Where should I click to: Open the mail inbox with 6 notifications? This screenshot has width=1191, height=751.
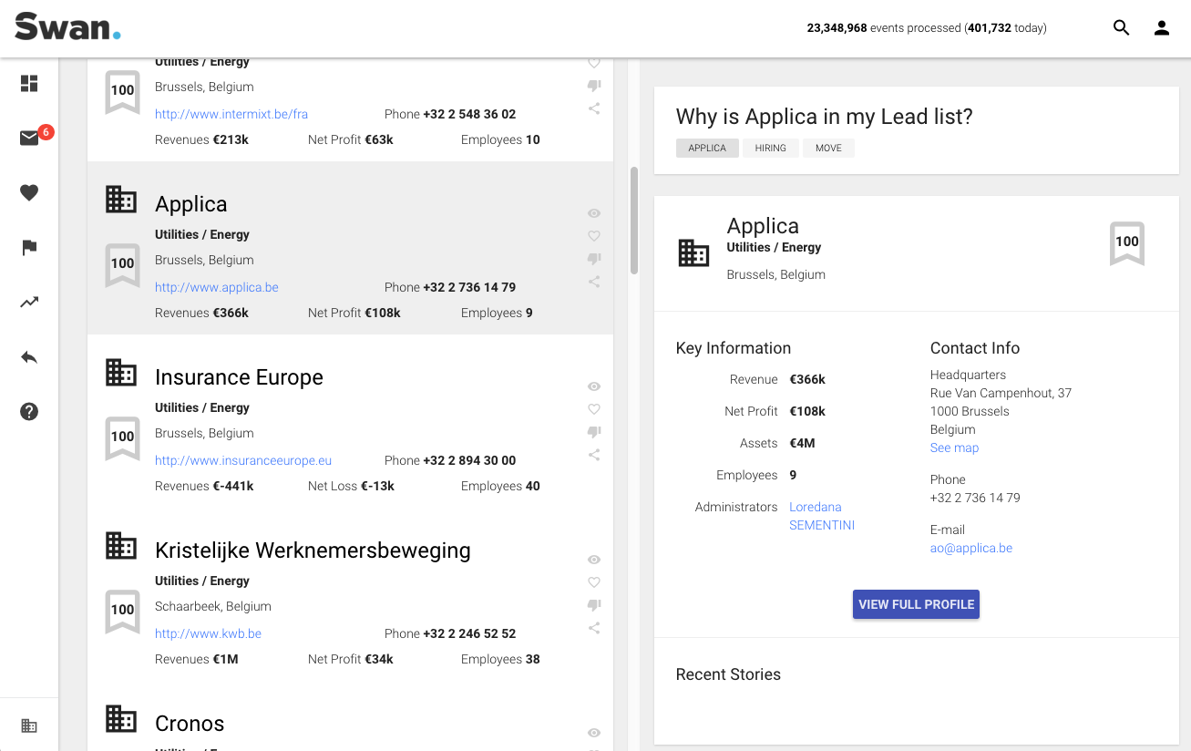[29, 139]
